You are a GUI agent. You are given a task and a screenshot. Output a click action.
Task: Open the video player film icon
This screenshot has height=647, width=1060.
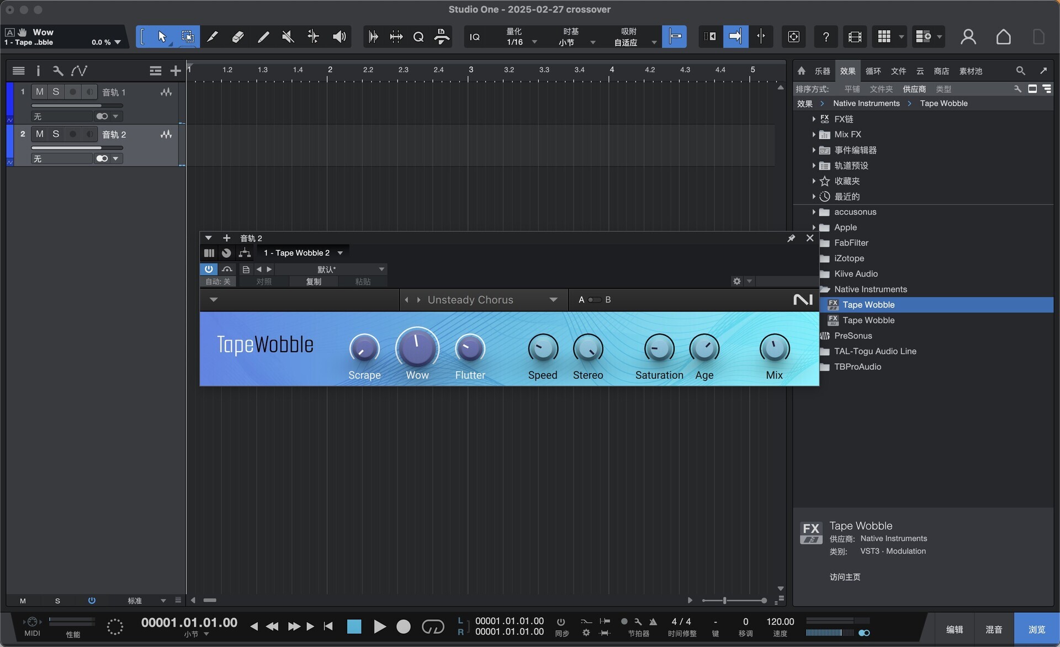coord(855,37)
